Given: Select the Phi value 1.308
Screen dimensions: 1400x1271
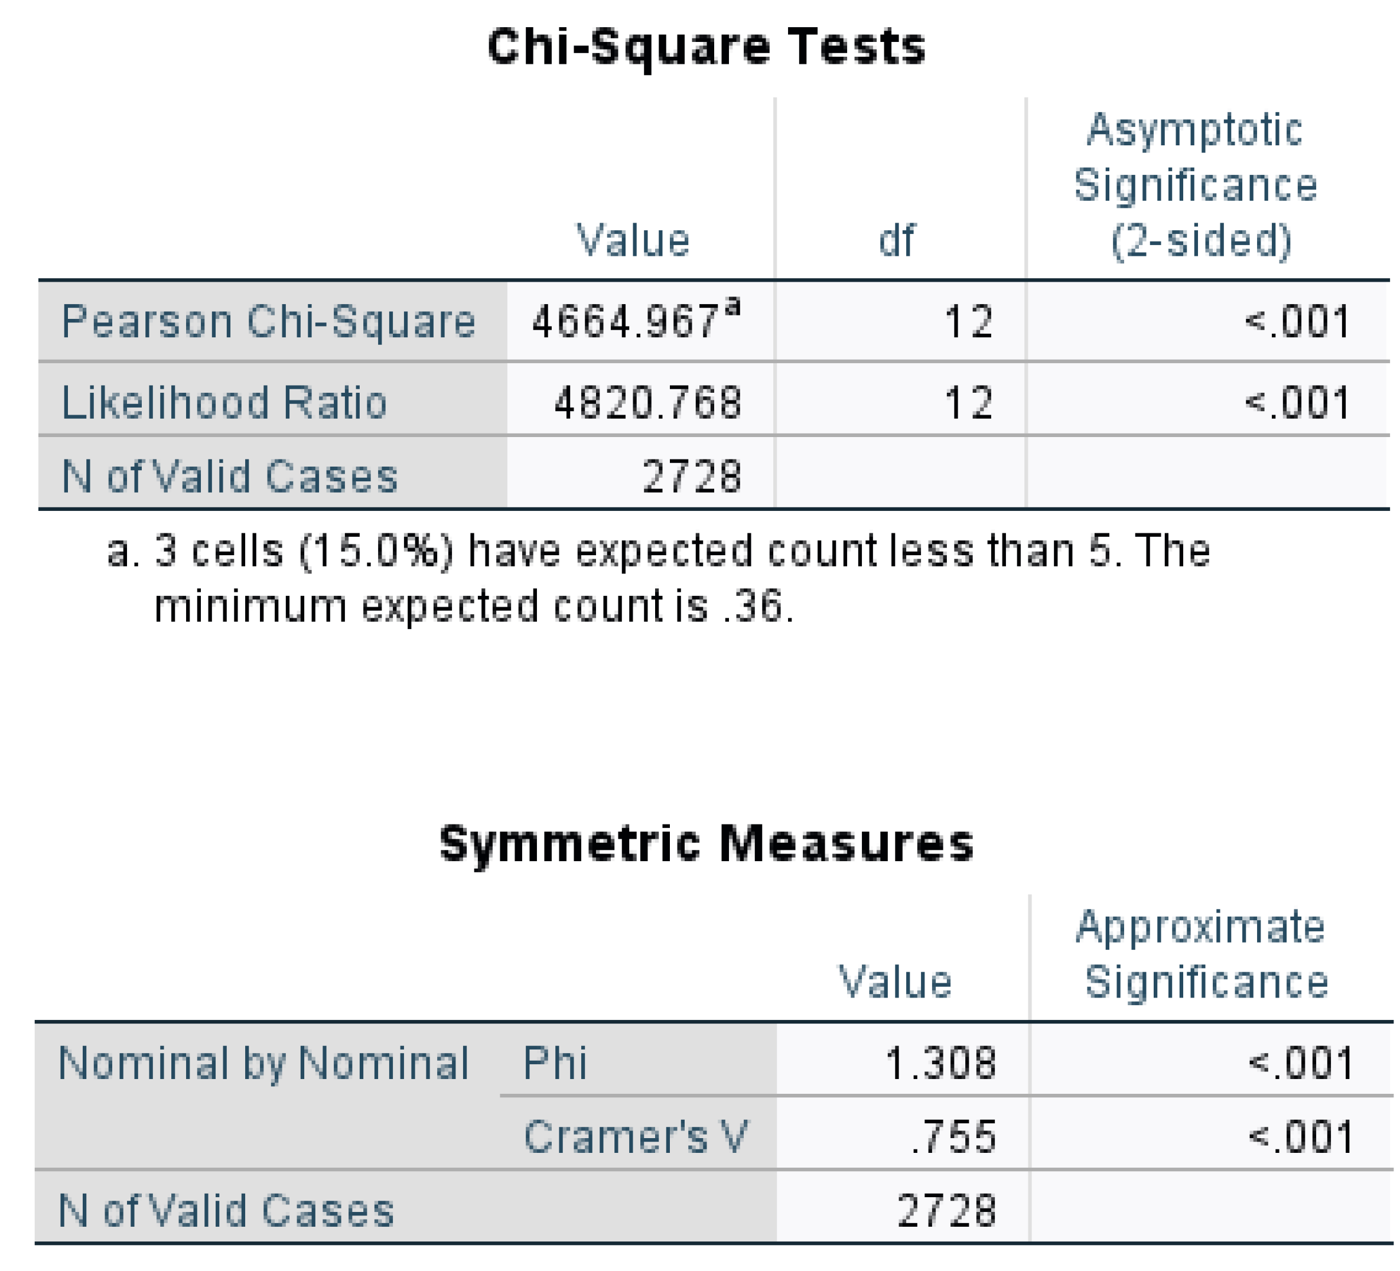Looking at the screenshot, I should pyautogui.click(x=941, y=1063).
